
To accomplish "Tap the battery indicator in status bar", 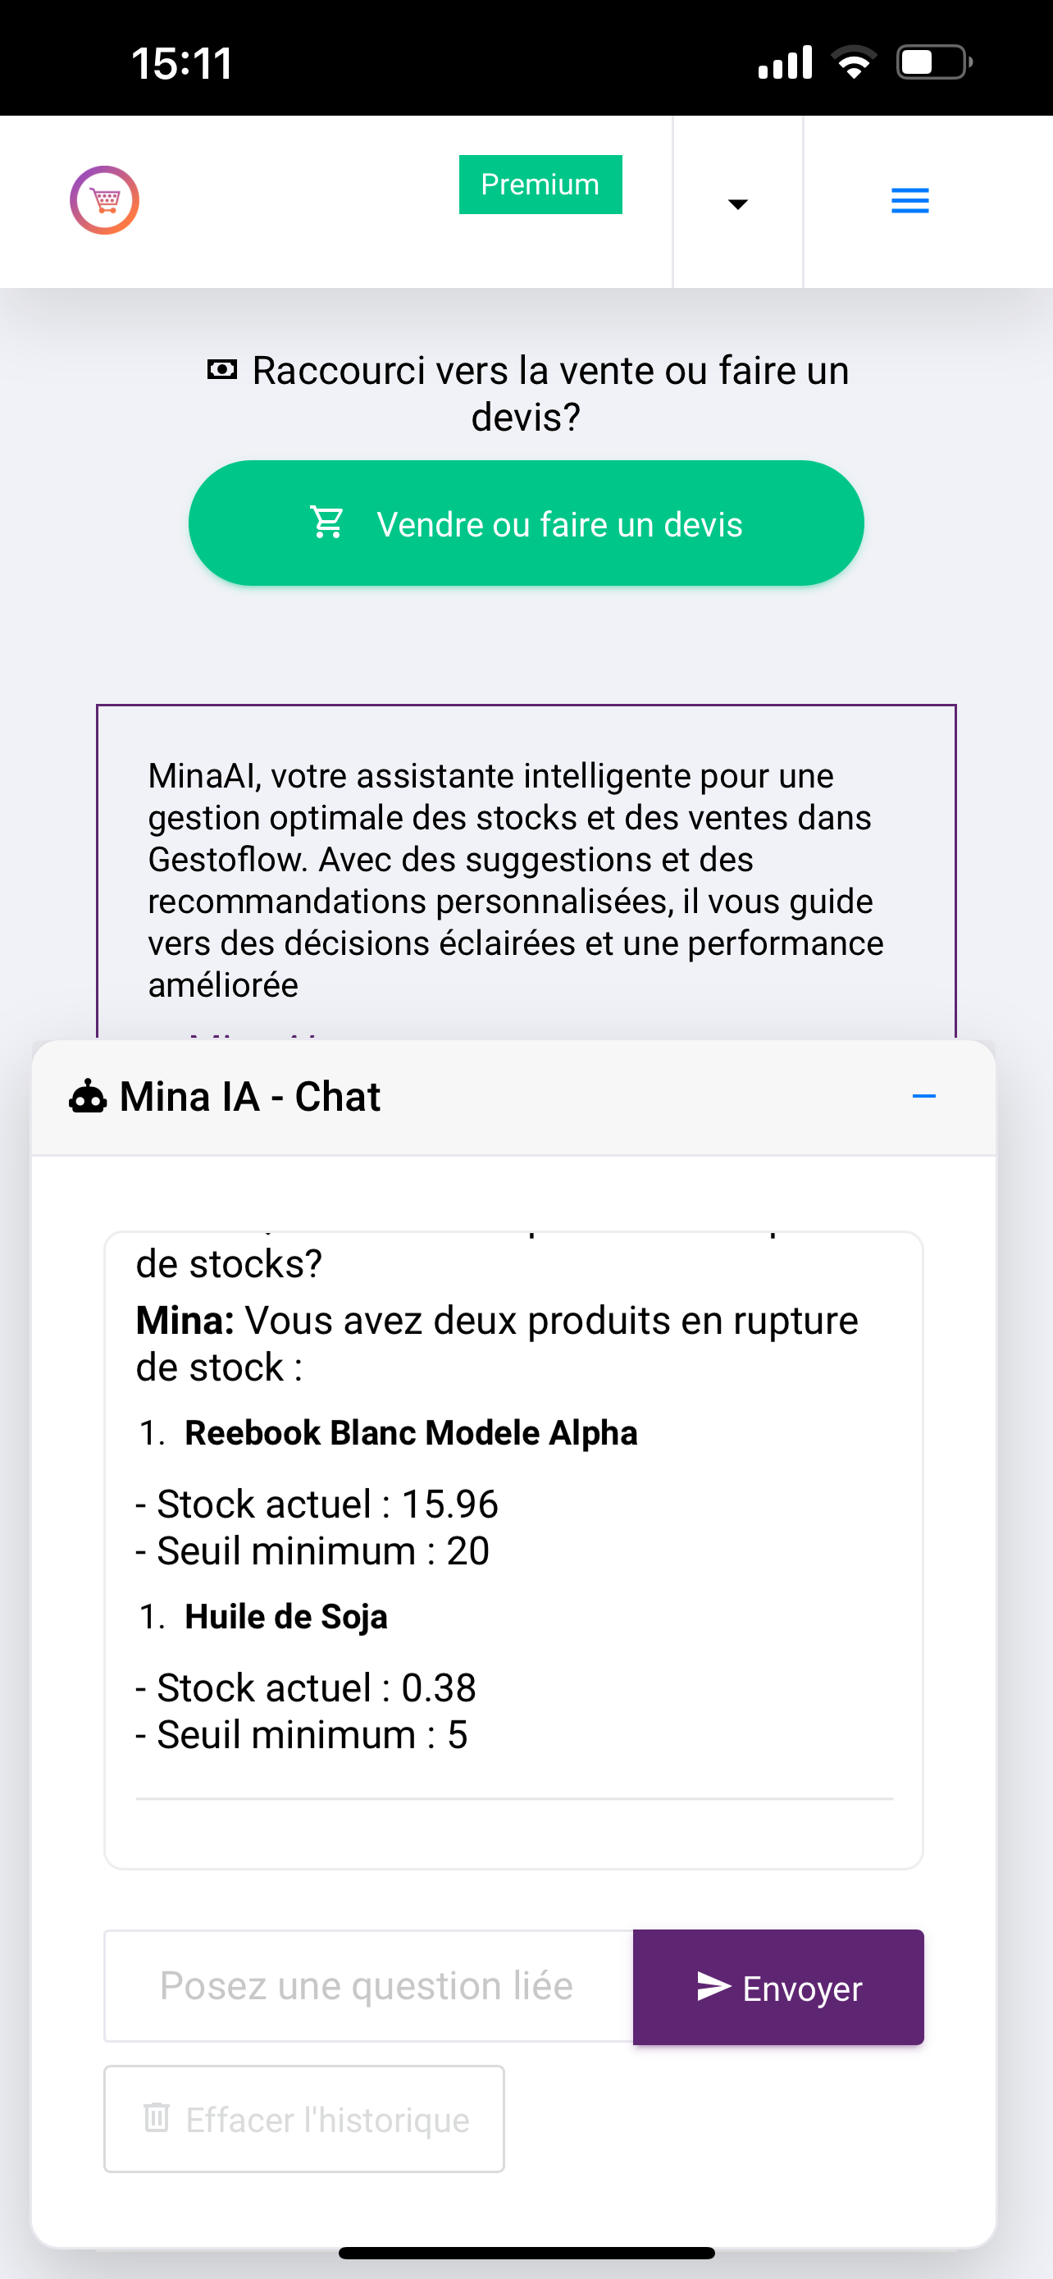I will click(x=935, y=63).
